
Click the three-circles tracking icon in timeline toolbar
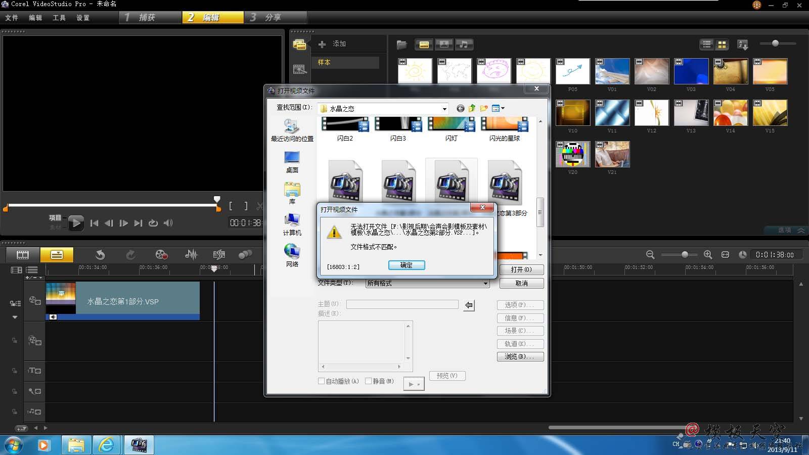point(245,255)
